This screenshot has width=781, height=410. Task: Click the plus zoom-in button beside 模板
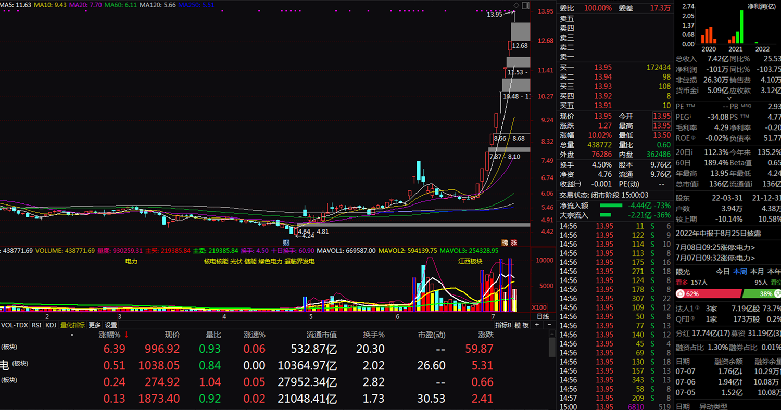click(537, 325)
